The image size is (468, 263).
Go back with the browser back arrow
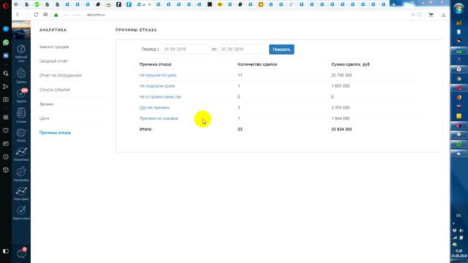[x=18, y=15]
